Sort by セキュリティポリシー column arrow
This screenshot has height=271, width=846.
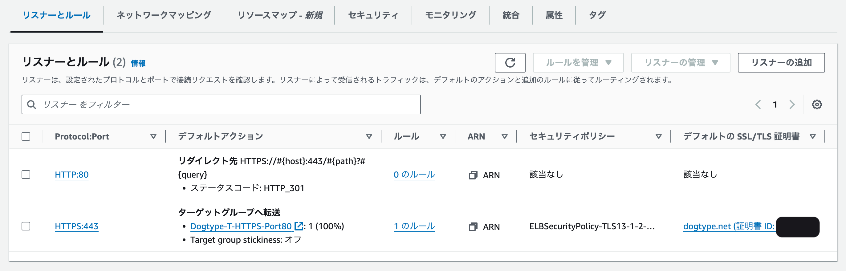pyautogui.click(x=658, y=136)
